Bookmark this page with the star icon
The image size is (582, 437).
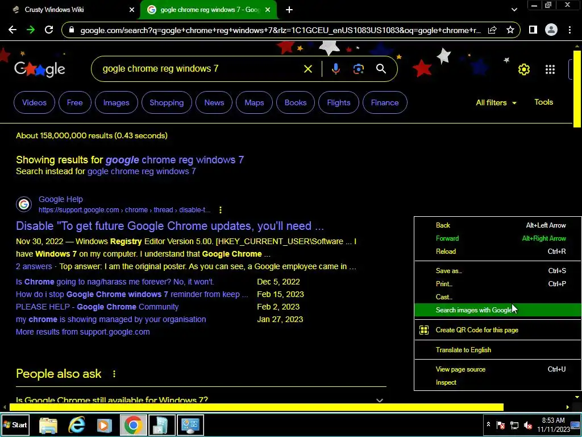tap(510, 30)
